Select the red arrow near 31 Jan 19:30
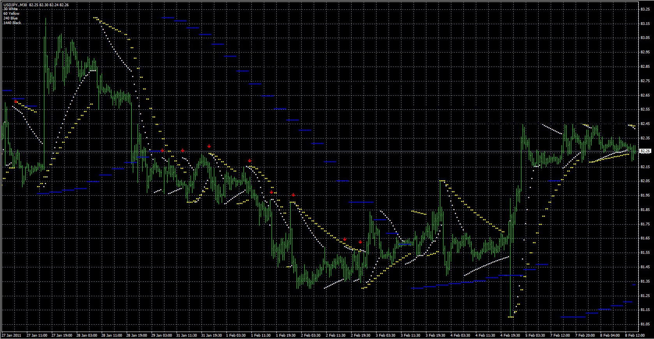This screenshot has width=654, height=339. coord(209,146)
